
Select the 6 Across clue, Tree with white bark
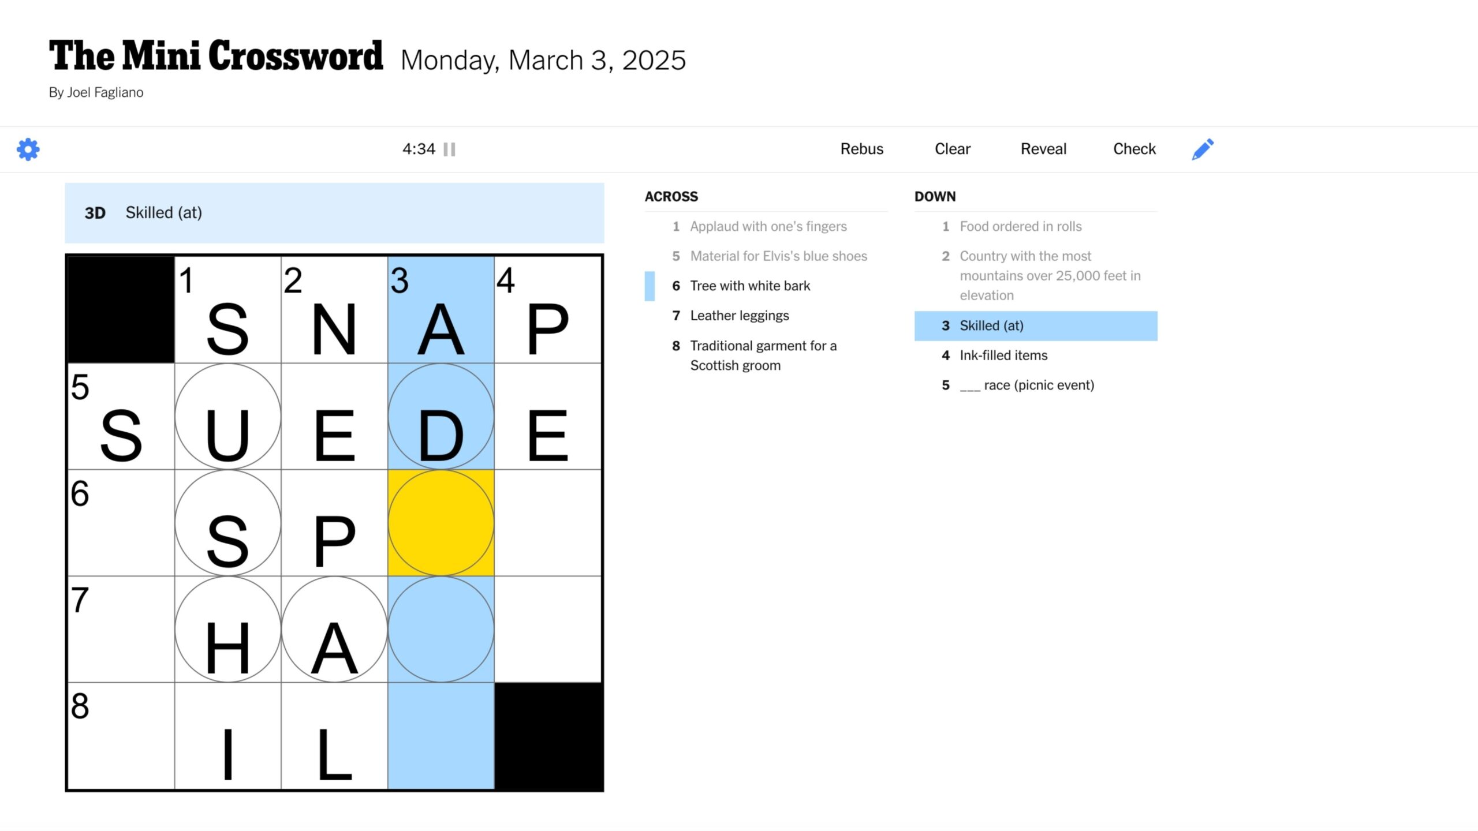pyautogui.click(x=749, y=286)
